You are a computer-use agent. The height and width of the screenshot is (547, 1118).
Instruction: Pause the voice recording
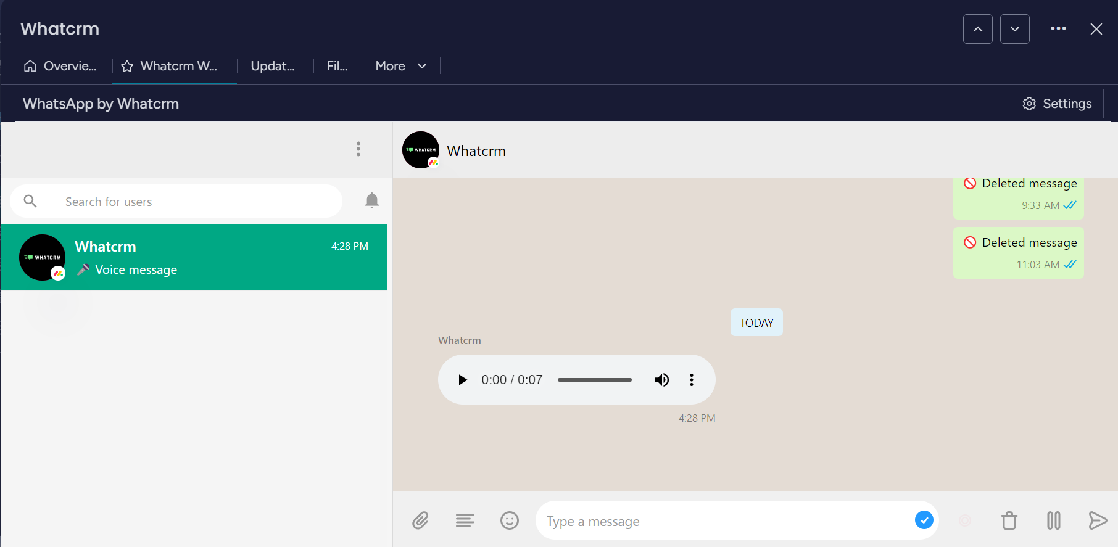[x=1054, y=521]
